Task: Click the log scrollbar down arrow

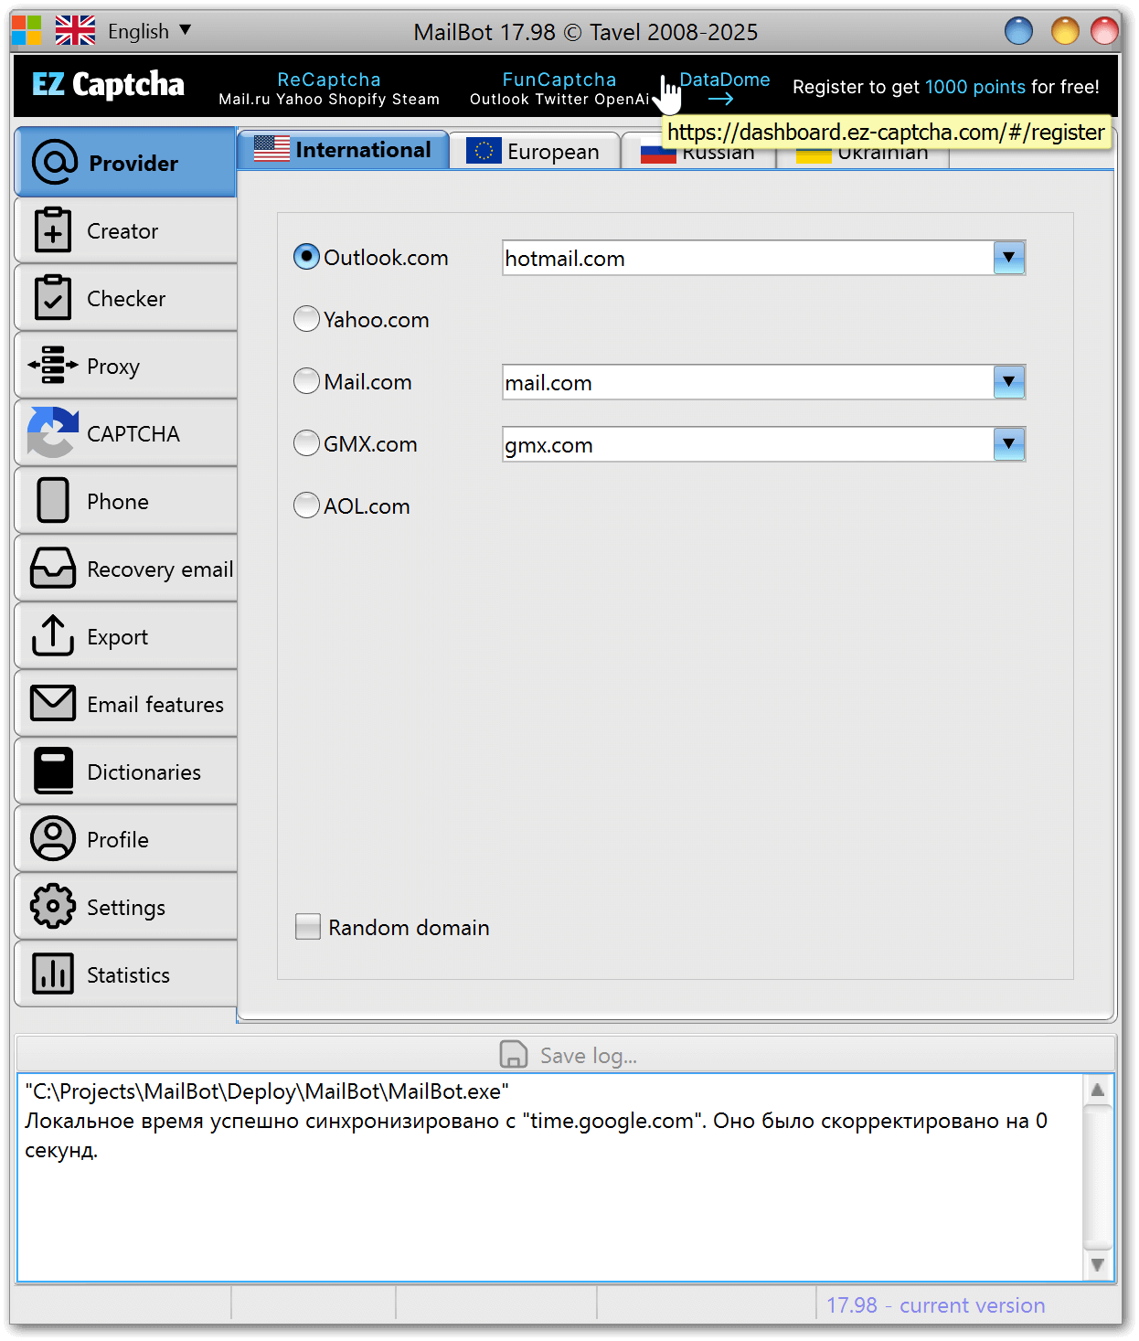Action: coord(1098,1265)
